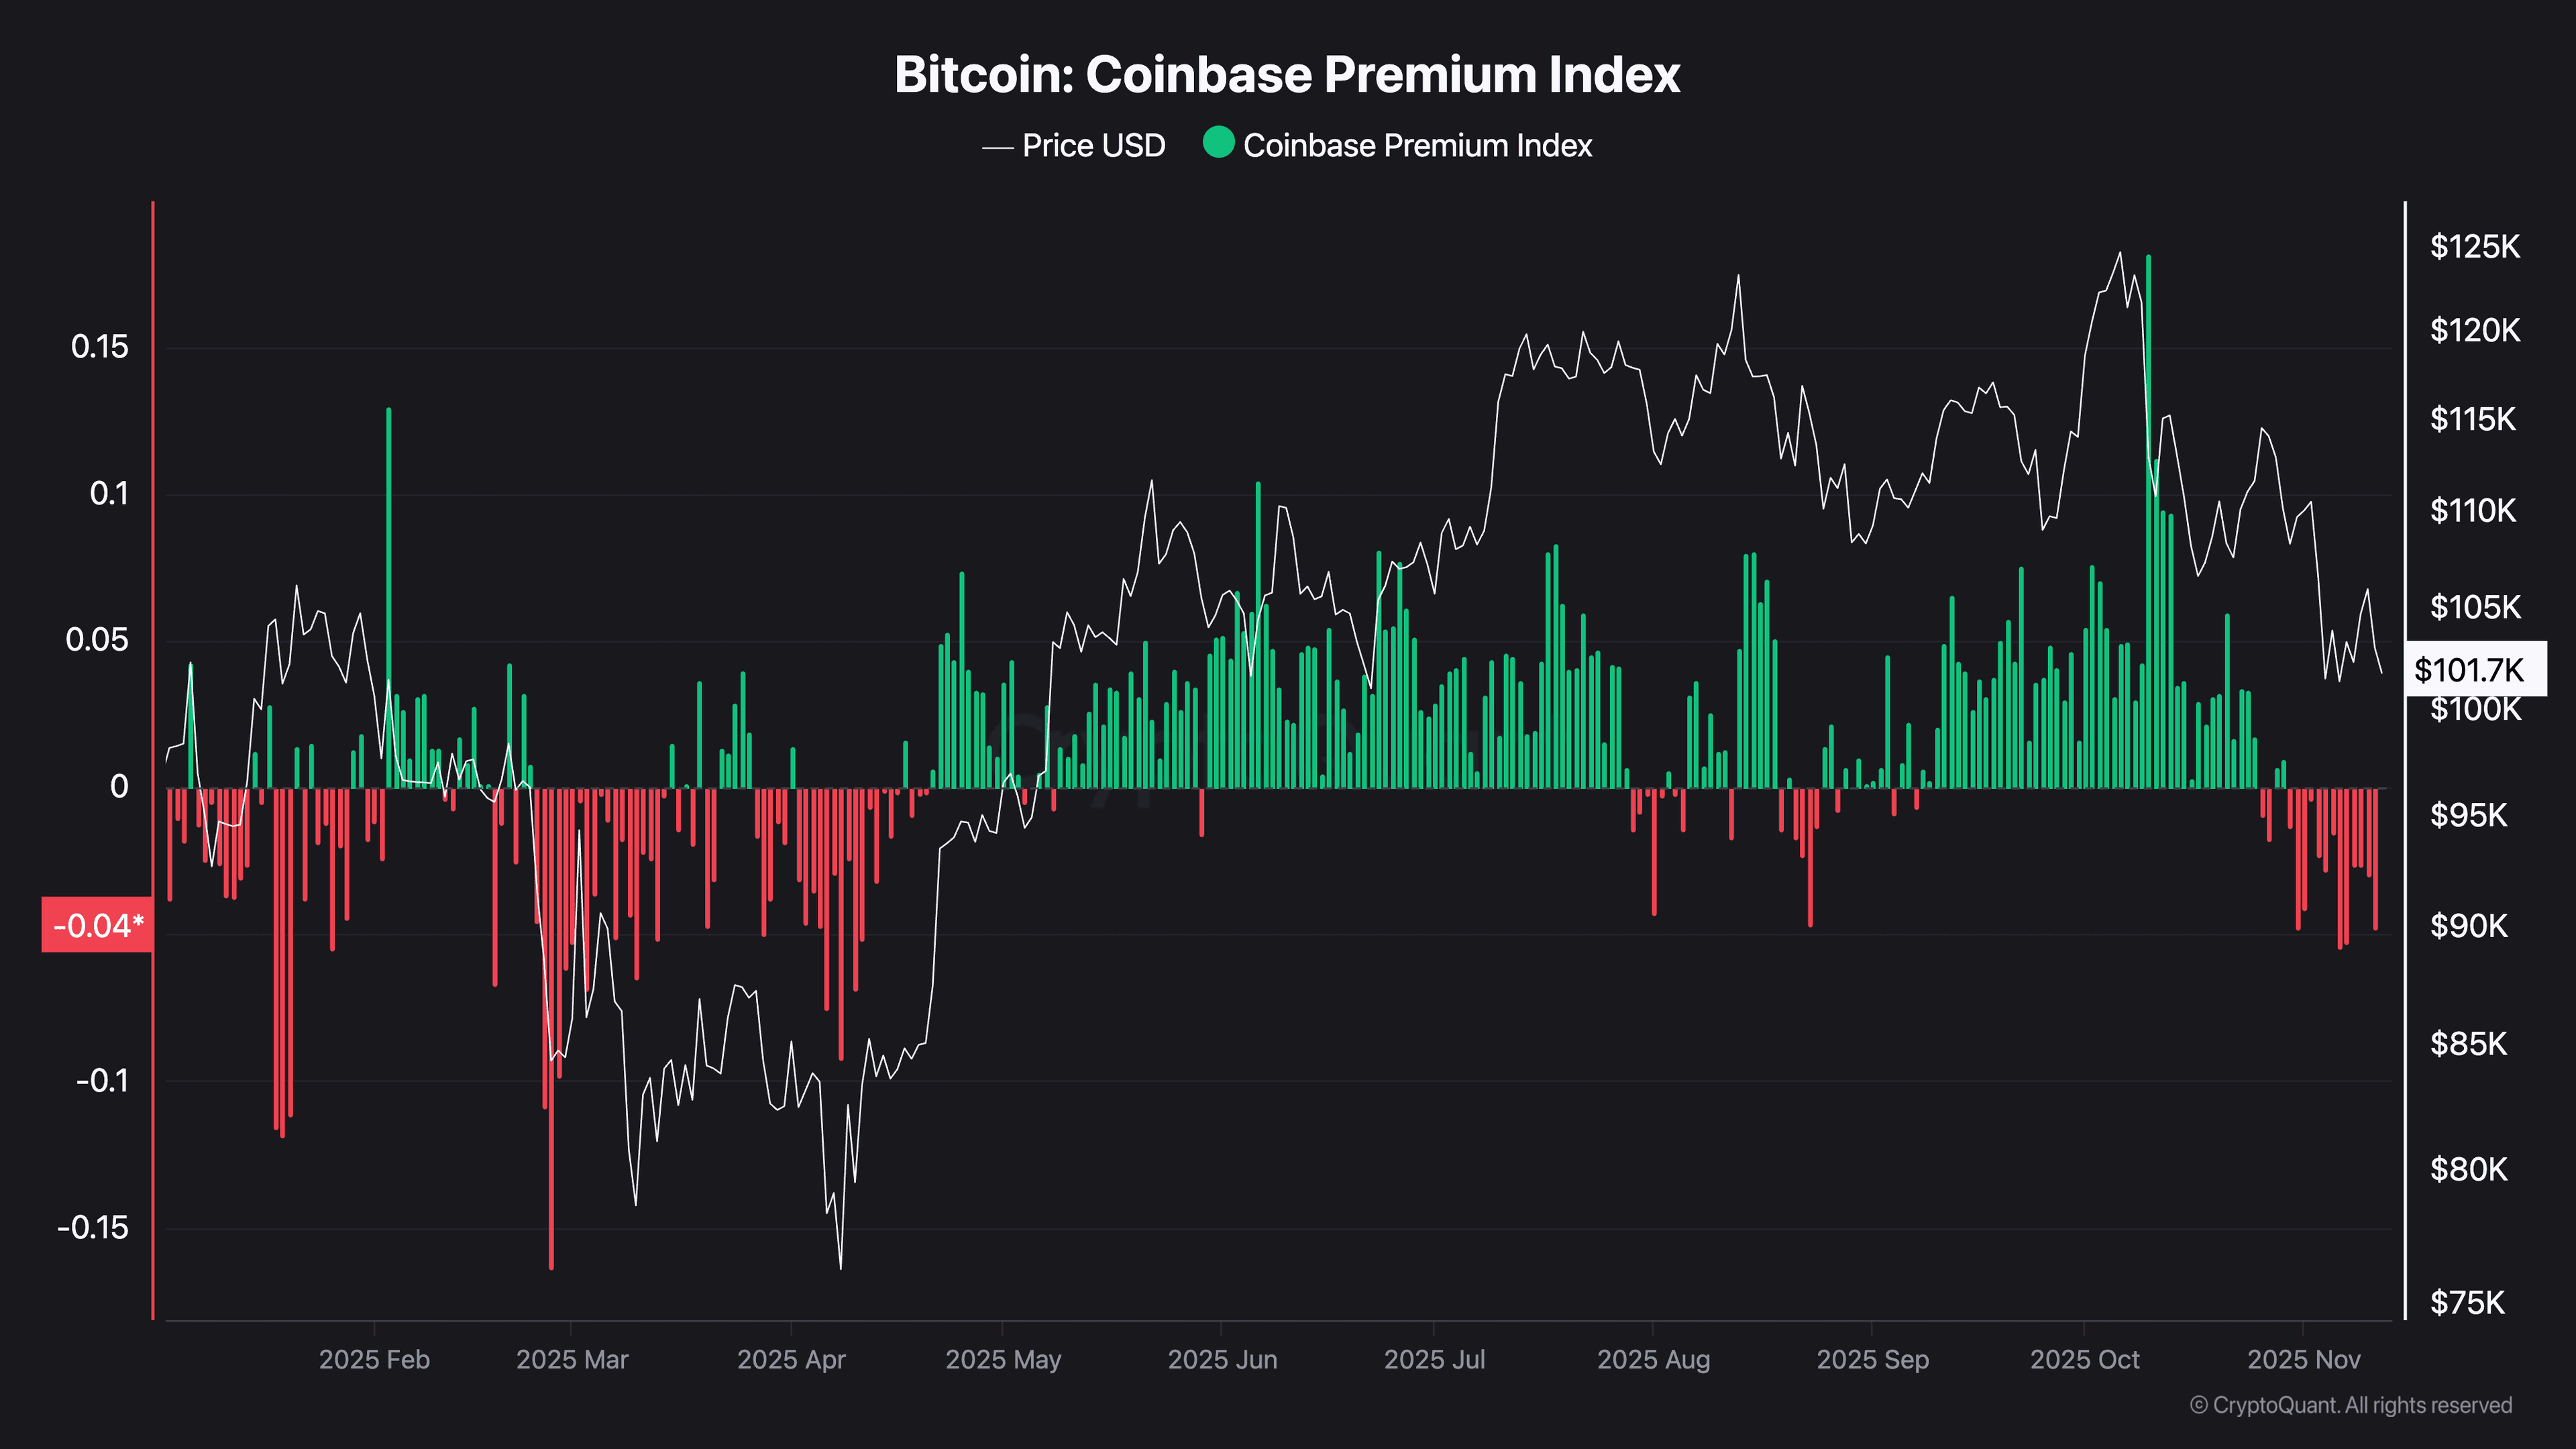The width and height of the screenshot is (2576, 1449).
Task: Select the 2025 Oct x-axis label
Action: pyautogui.click(x=2084, y=1360)
